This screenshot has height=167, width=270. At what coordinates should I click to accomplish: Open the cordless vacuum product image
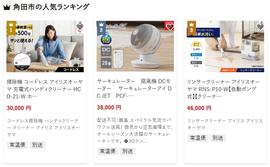[x=45, y=47]
